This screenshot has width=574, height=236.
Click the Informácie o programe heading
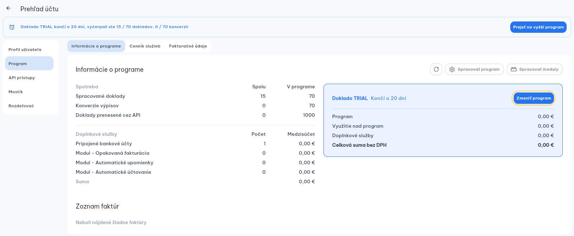(109, 70)
